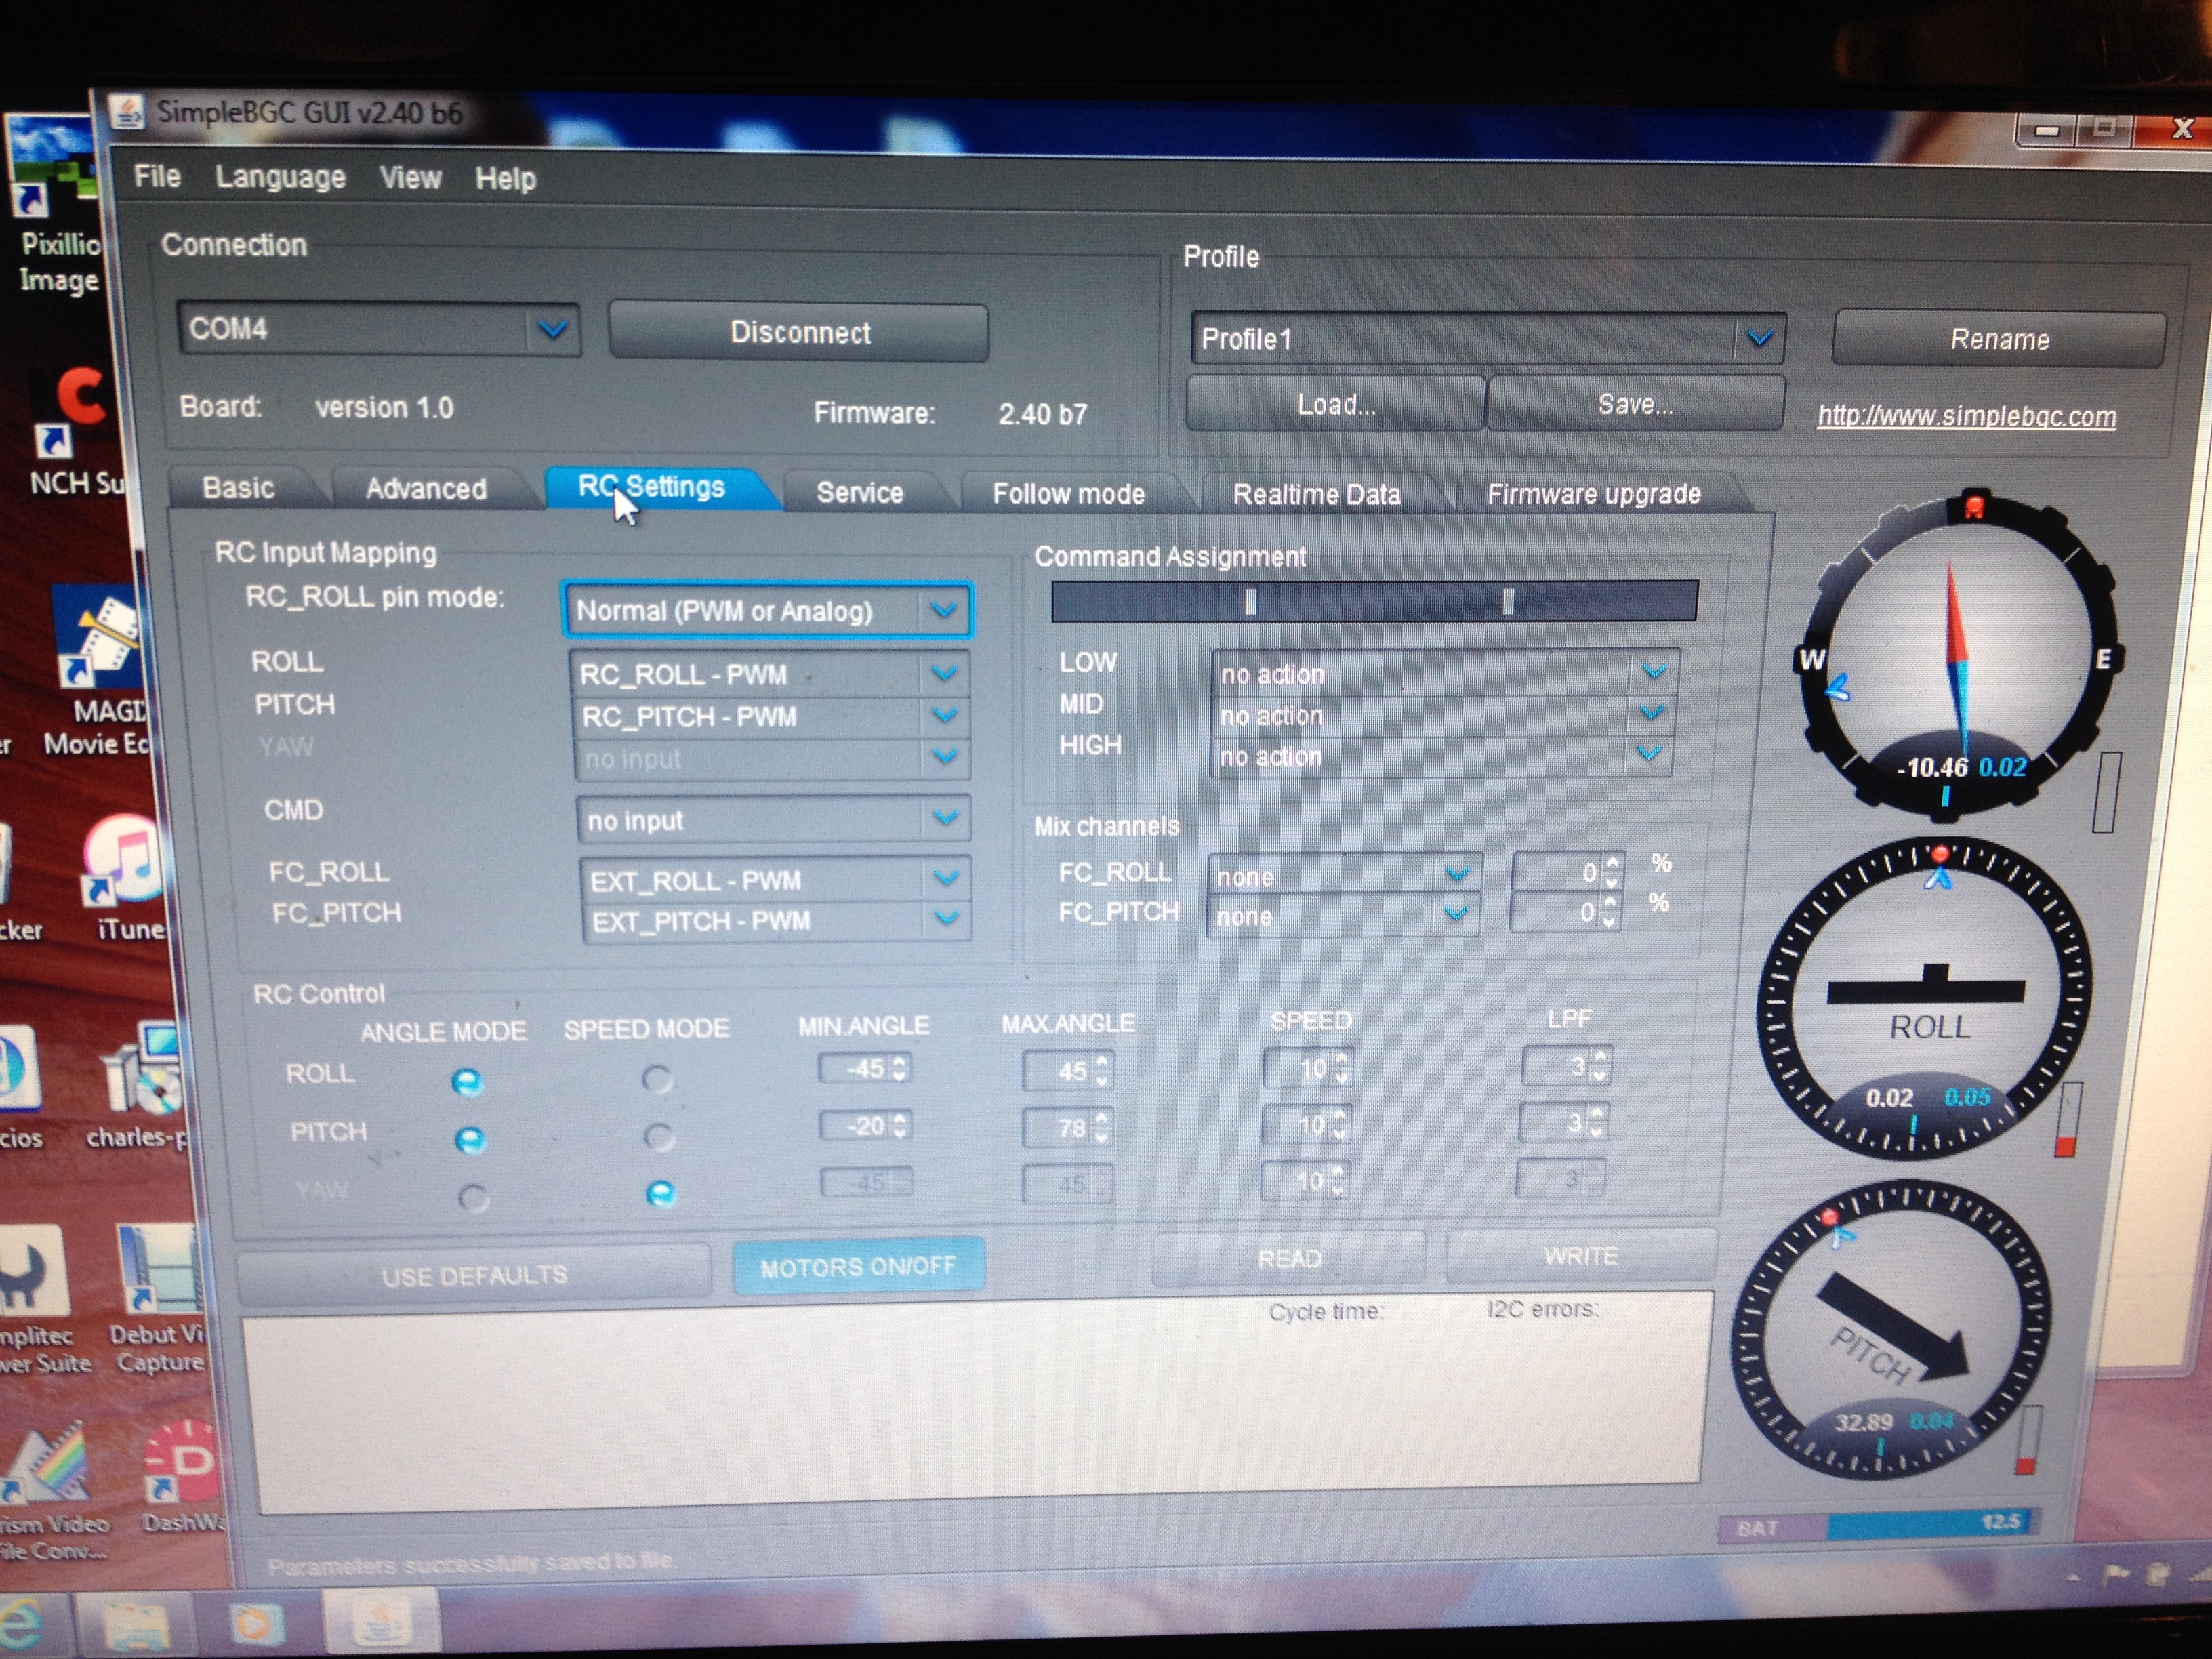Select Speed Mode for PITCH
Image resolution: width=2212 pixels, height=1659 pixels.
click(658, 1137)
